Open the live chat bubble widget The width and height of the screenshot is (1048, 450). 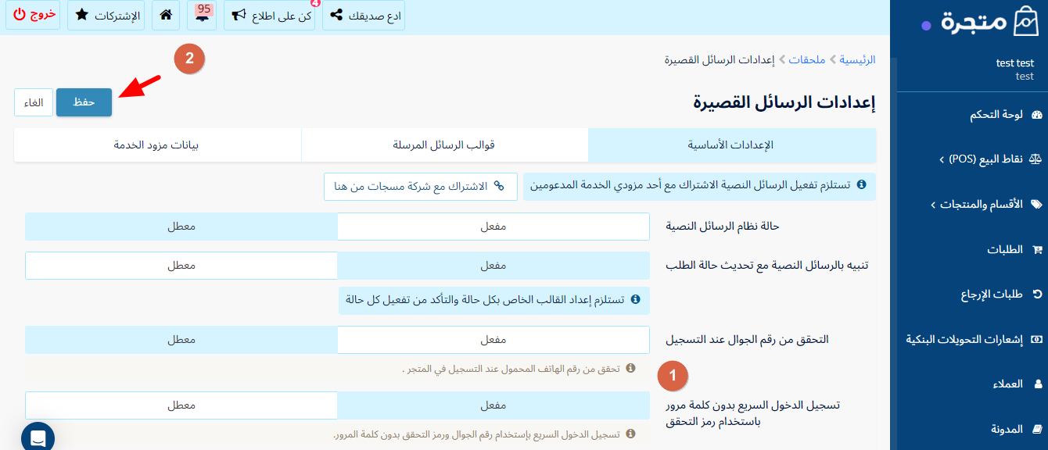coord(38,437)
